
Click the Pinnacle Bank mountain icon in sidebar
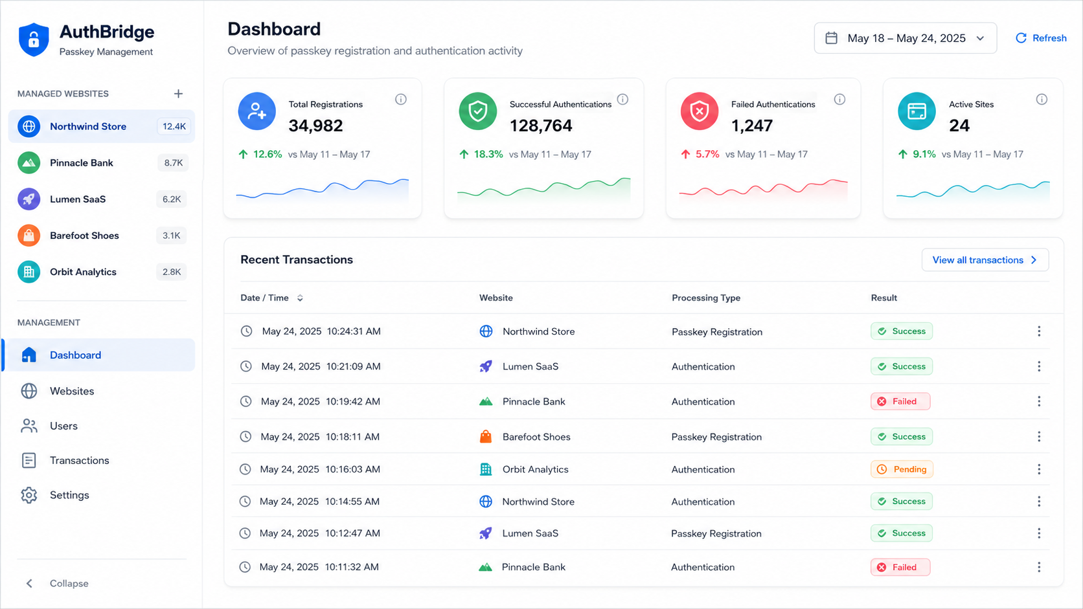(x=29, y=163)
